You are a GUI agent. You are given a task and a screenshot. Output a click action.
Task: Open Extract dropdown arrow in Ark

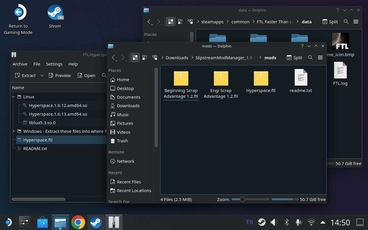coord(42,75)
